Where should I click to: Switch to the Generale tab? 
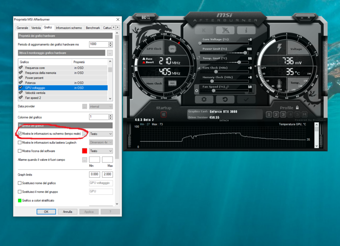click(23, 28)
